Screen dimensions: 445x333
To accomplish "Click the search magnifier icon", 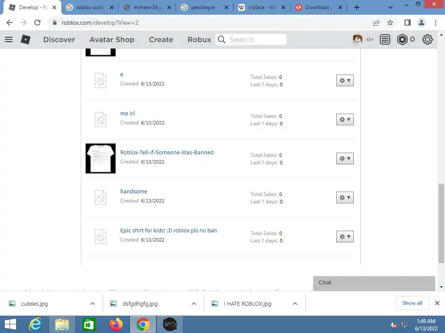I will pos(222,39).
